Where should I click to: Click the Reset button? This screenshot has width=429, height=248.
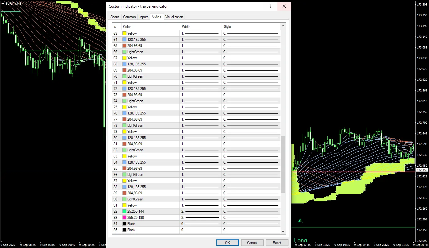click(x=277, y=242)
